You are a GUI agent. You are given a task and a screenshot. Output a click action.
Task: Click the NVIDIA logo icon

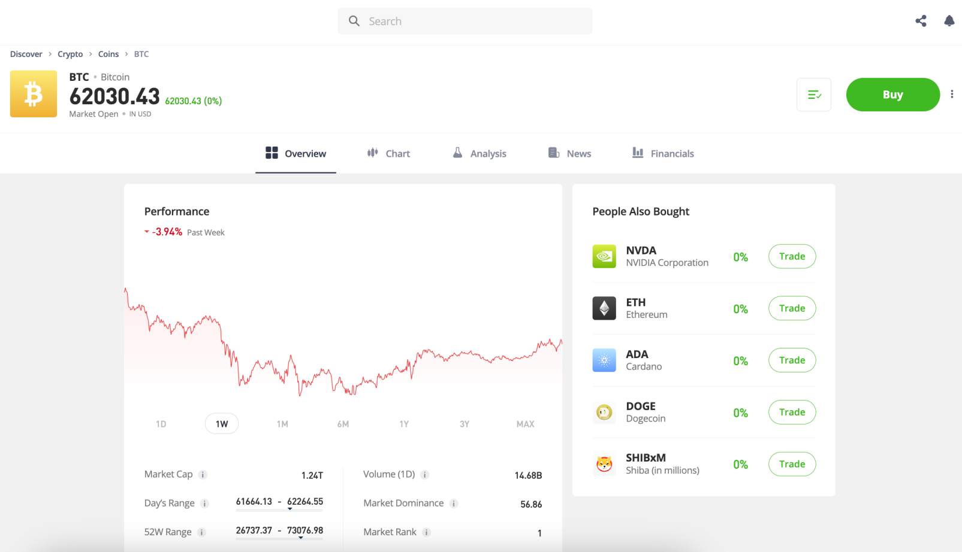pos(604,256)
